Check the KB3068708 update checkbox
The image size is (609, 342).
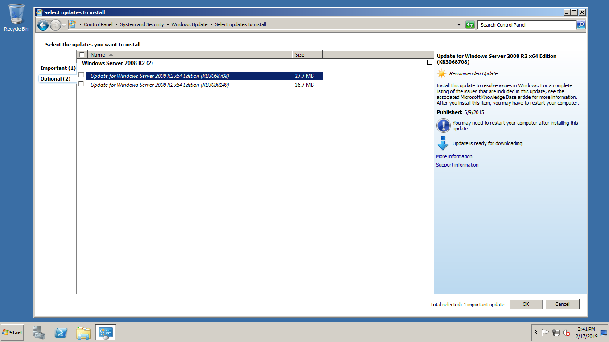81,75
